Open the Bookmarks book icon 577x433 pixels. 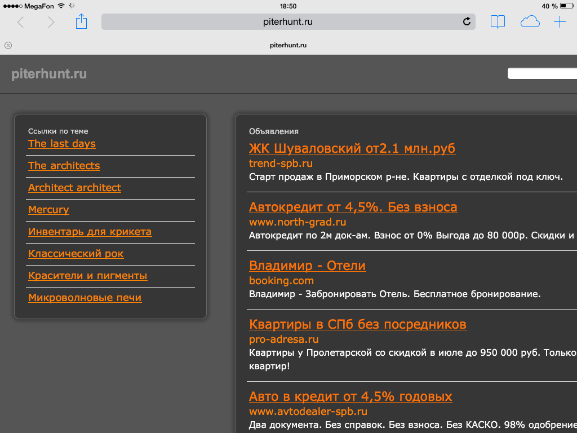498,22
